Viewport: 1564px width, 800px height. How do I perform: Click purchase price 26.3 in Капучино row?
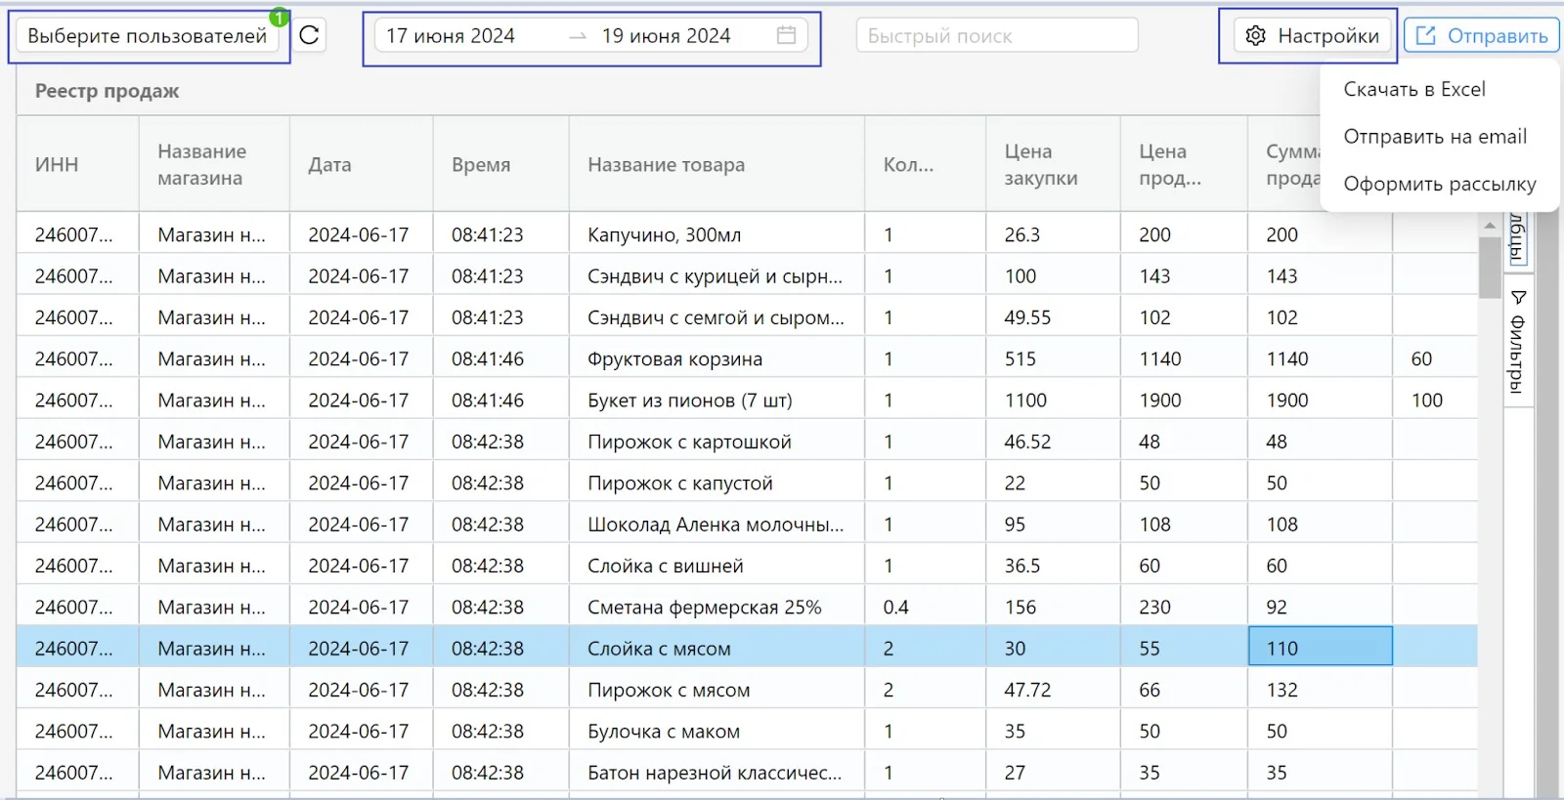[1053, 234]
